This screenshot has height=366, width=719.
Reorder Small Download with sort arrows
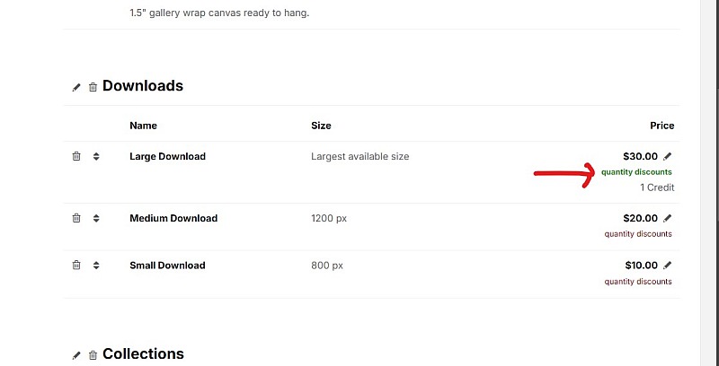pyautogui.click(x=96, y=266)
